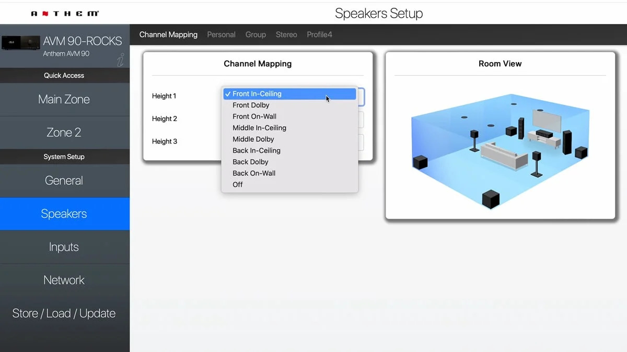Open the Network settings page
627x352 pixels.
click(64, 280)
